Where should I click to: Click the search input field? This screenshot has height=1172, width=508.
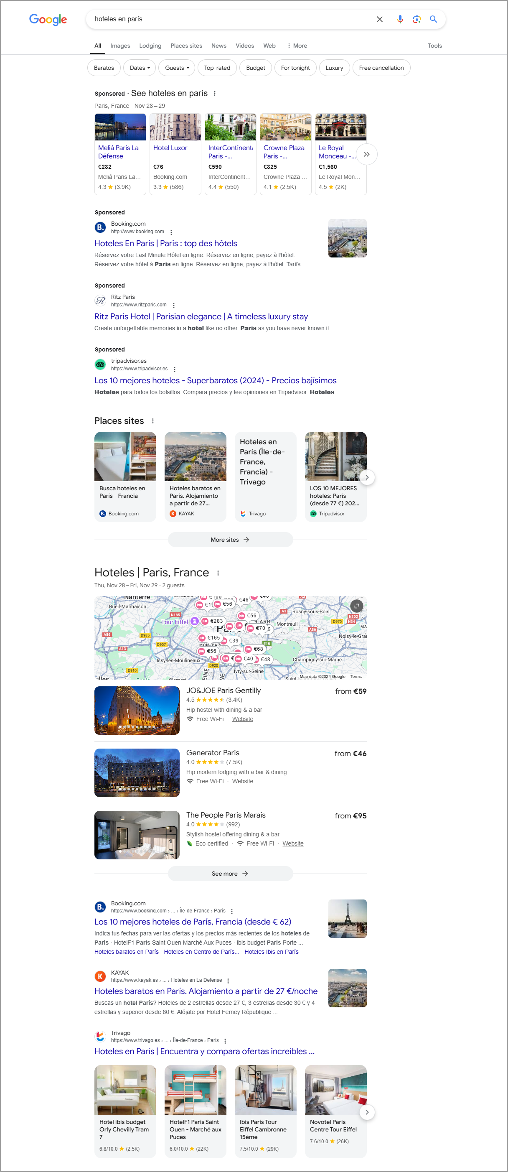[232, 19]
